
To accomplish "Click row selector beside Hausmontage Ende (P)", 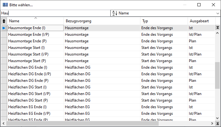I will pos(4,41).
